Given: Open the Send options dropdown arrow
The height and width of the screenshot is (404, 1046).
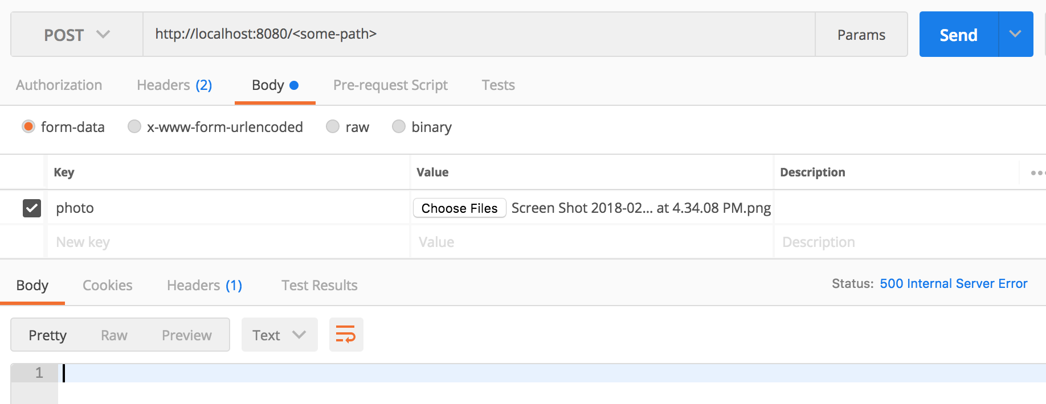Looking at the screenshot, I should pyautogui.click(x=1014, y=34).
